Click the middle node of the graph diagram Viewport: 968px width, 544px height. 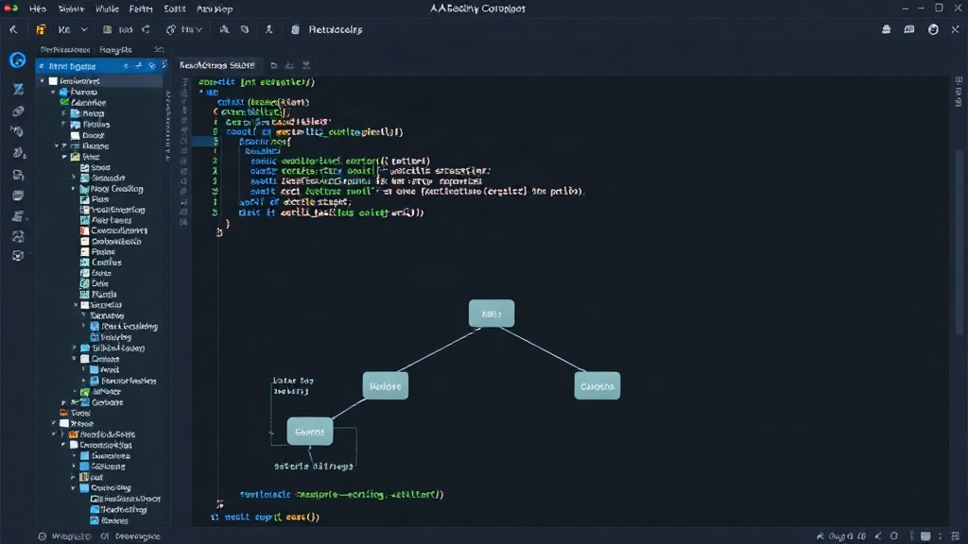386,386
